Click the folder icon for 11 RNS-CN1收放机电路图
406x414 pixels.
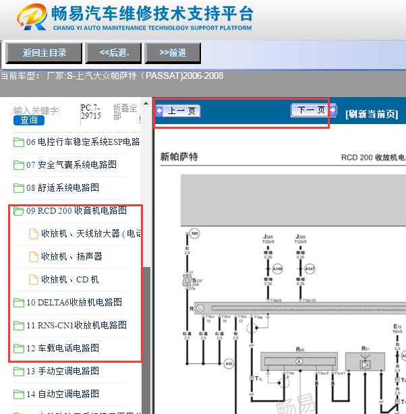[x=19, y=326]
